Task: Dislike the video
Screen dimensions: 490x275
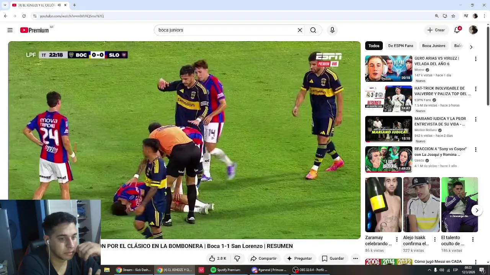Action: click(237, 259)
